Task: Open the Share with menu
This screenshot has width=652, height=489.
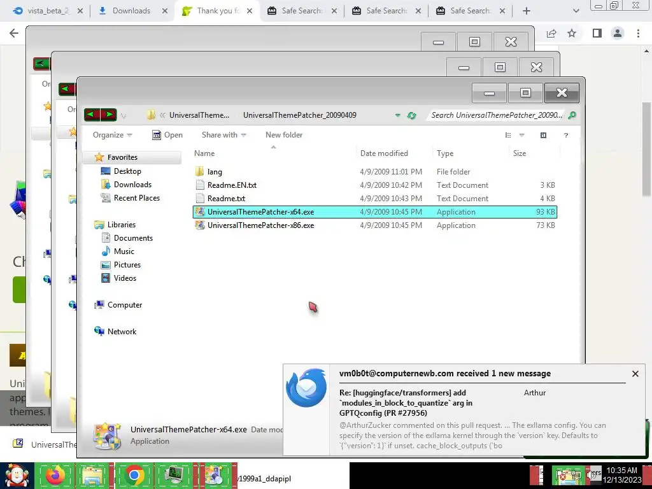Action: (x=223, y=135)
